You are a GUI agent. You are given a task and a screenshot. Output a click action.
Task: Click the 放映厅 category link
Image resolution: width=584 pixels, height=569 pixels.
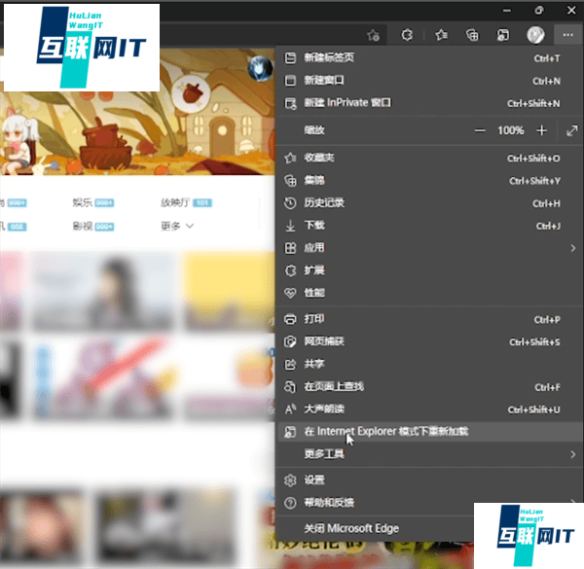coord(175,203)
